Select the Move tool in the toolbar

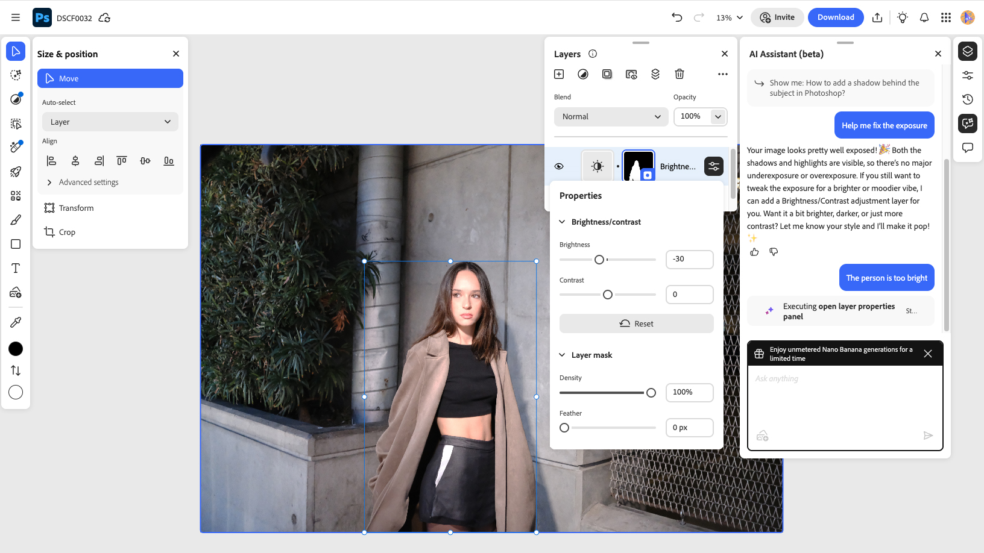click(16, 51)
